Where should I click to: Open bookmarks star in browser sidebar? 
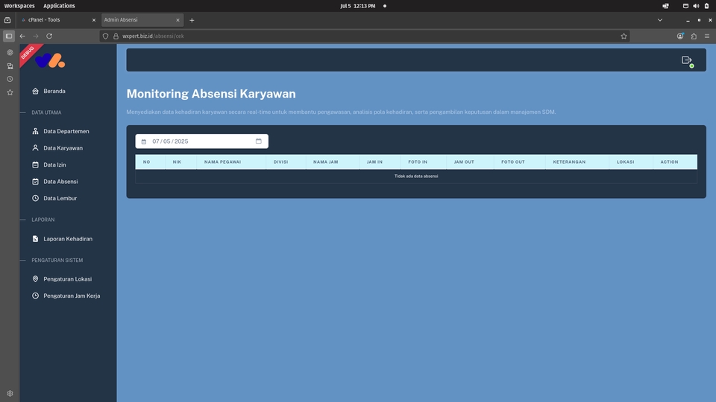click(10, 92)
